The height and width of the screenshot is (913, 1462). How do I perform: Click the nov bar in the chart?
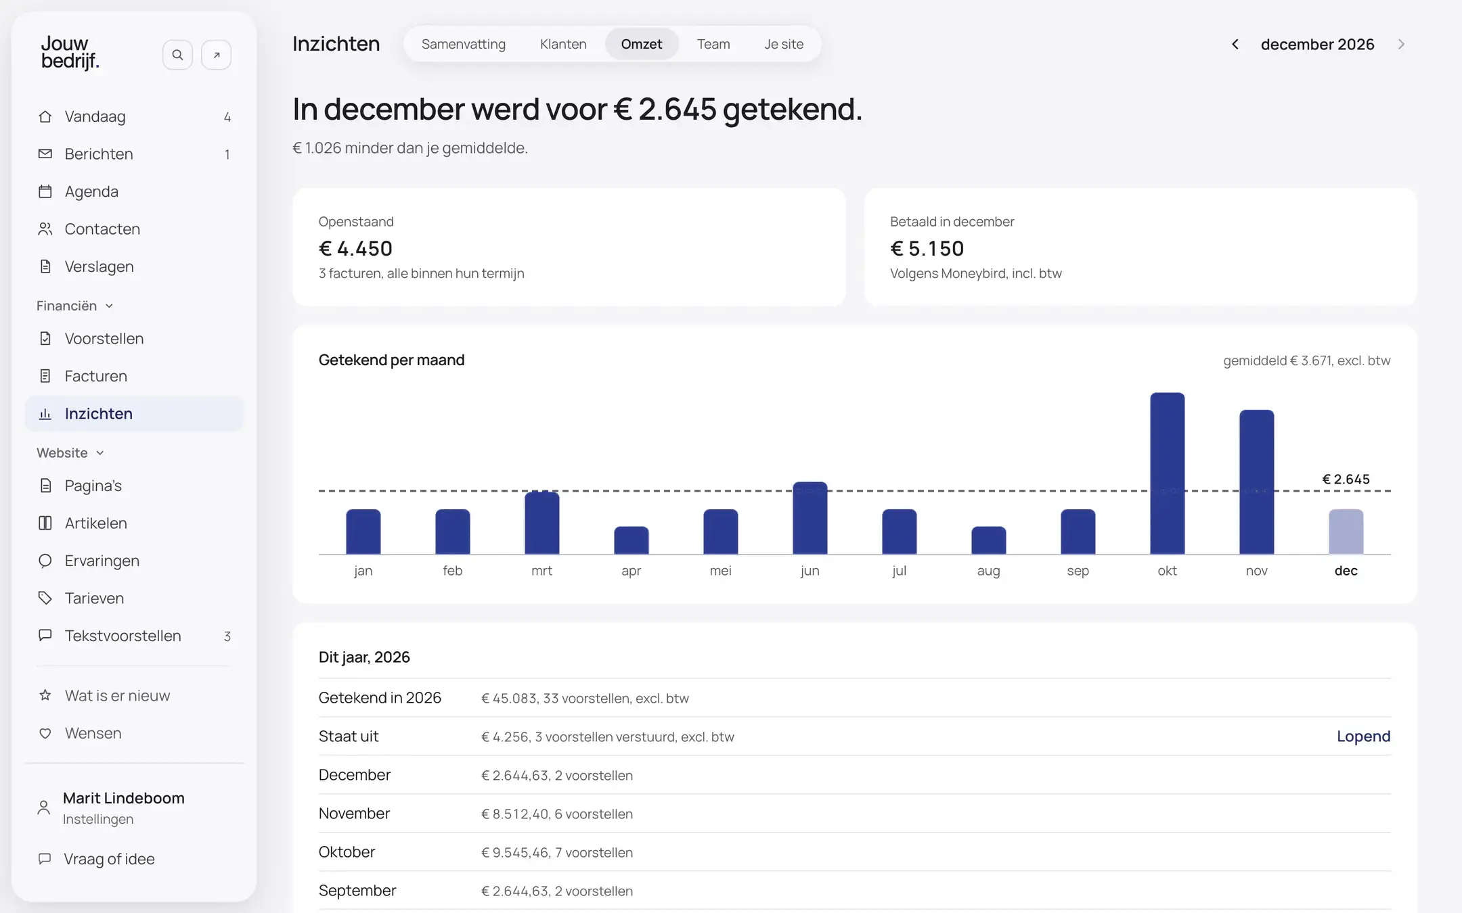click(1256, 482)
